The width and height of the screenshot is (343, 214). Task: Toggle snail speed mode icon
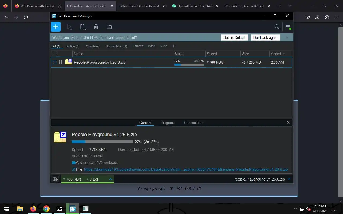tap(55, 179)
